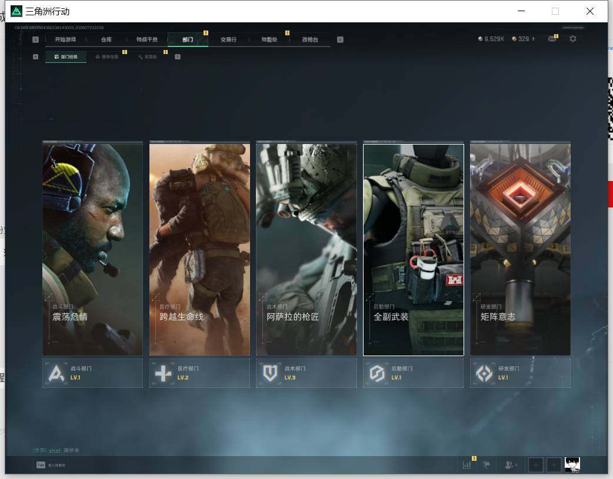This screenshot has height=479, width=613.
Task: Open the 特勤处 tab
Action: pyautogui.click(x=269, y=39)
